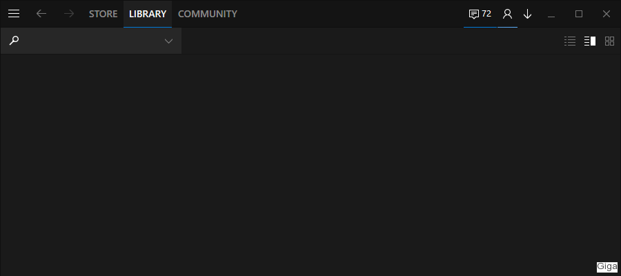Viewport: 621px width, 276px height.
Task: Show downloads via the down arrow icon
Action: pyautogui.click(x=527, y=14)
